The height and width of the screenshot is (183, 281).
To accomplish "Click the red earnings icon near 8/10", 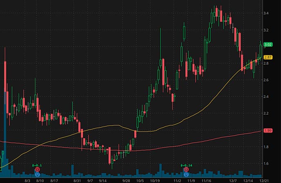I will point(37,169).
